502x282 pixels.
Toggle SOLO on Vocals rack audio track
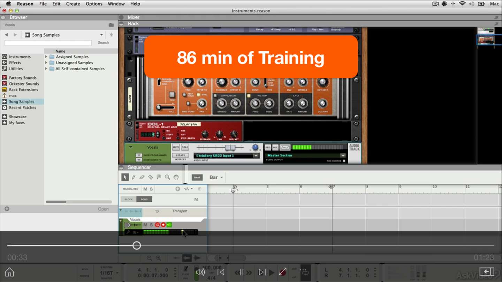[x=185, y=147]
